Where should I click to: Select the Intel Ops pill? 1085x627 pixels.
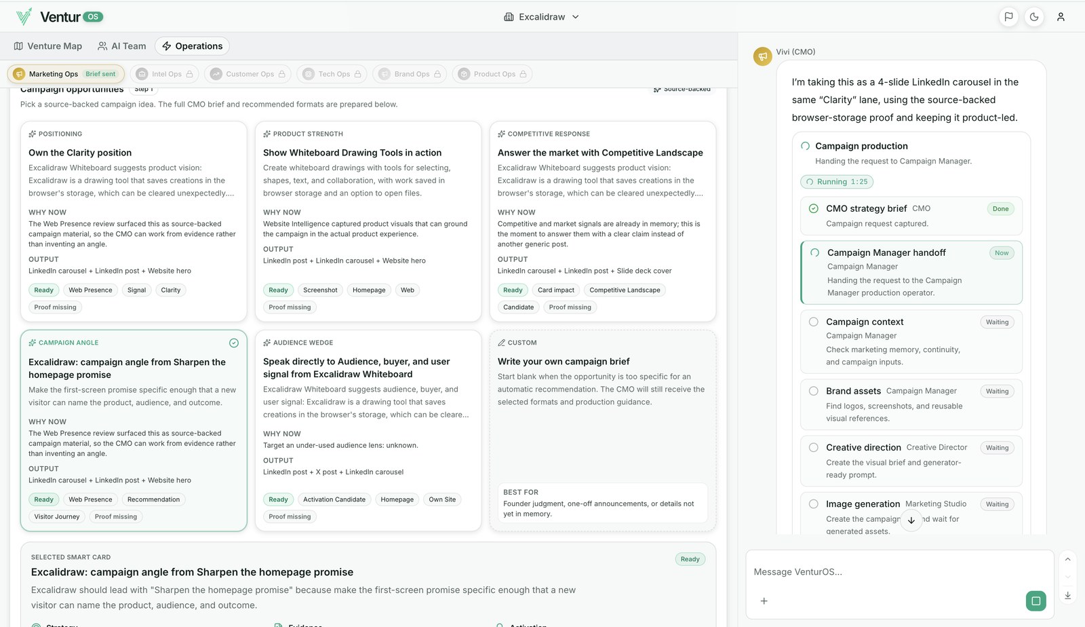(x=164, y=74)
